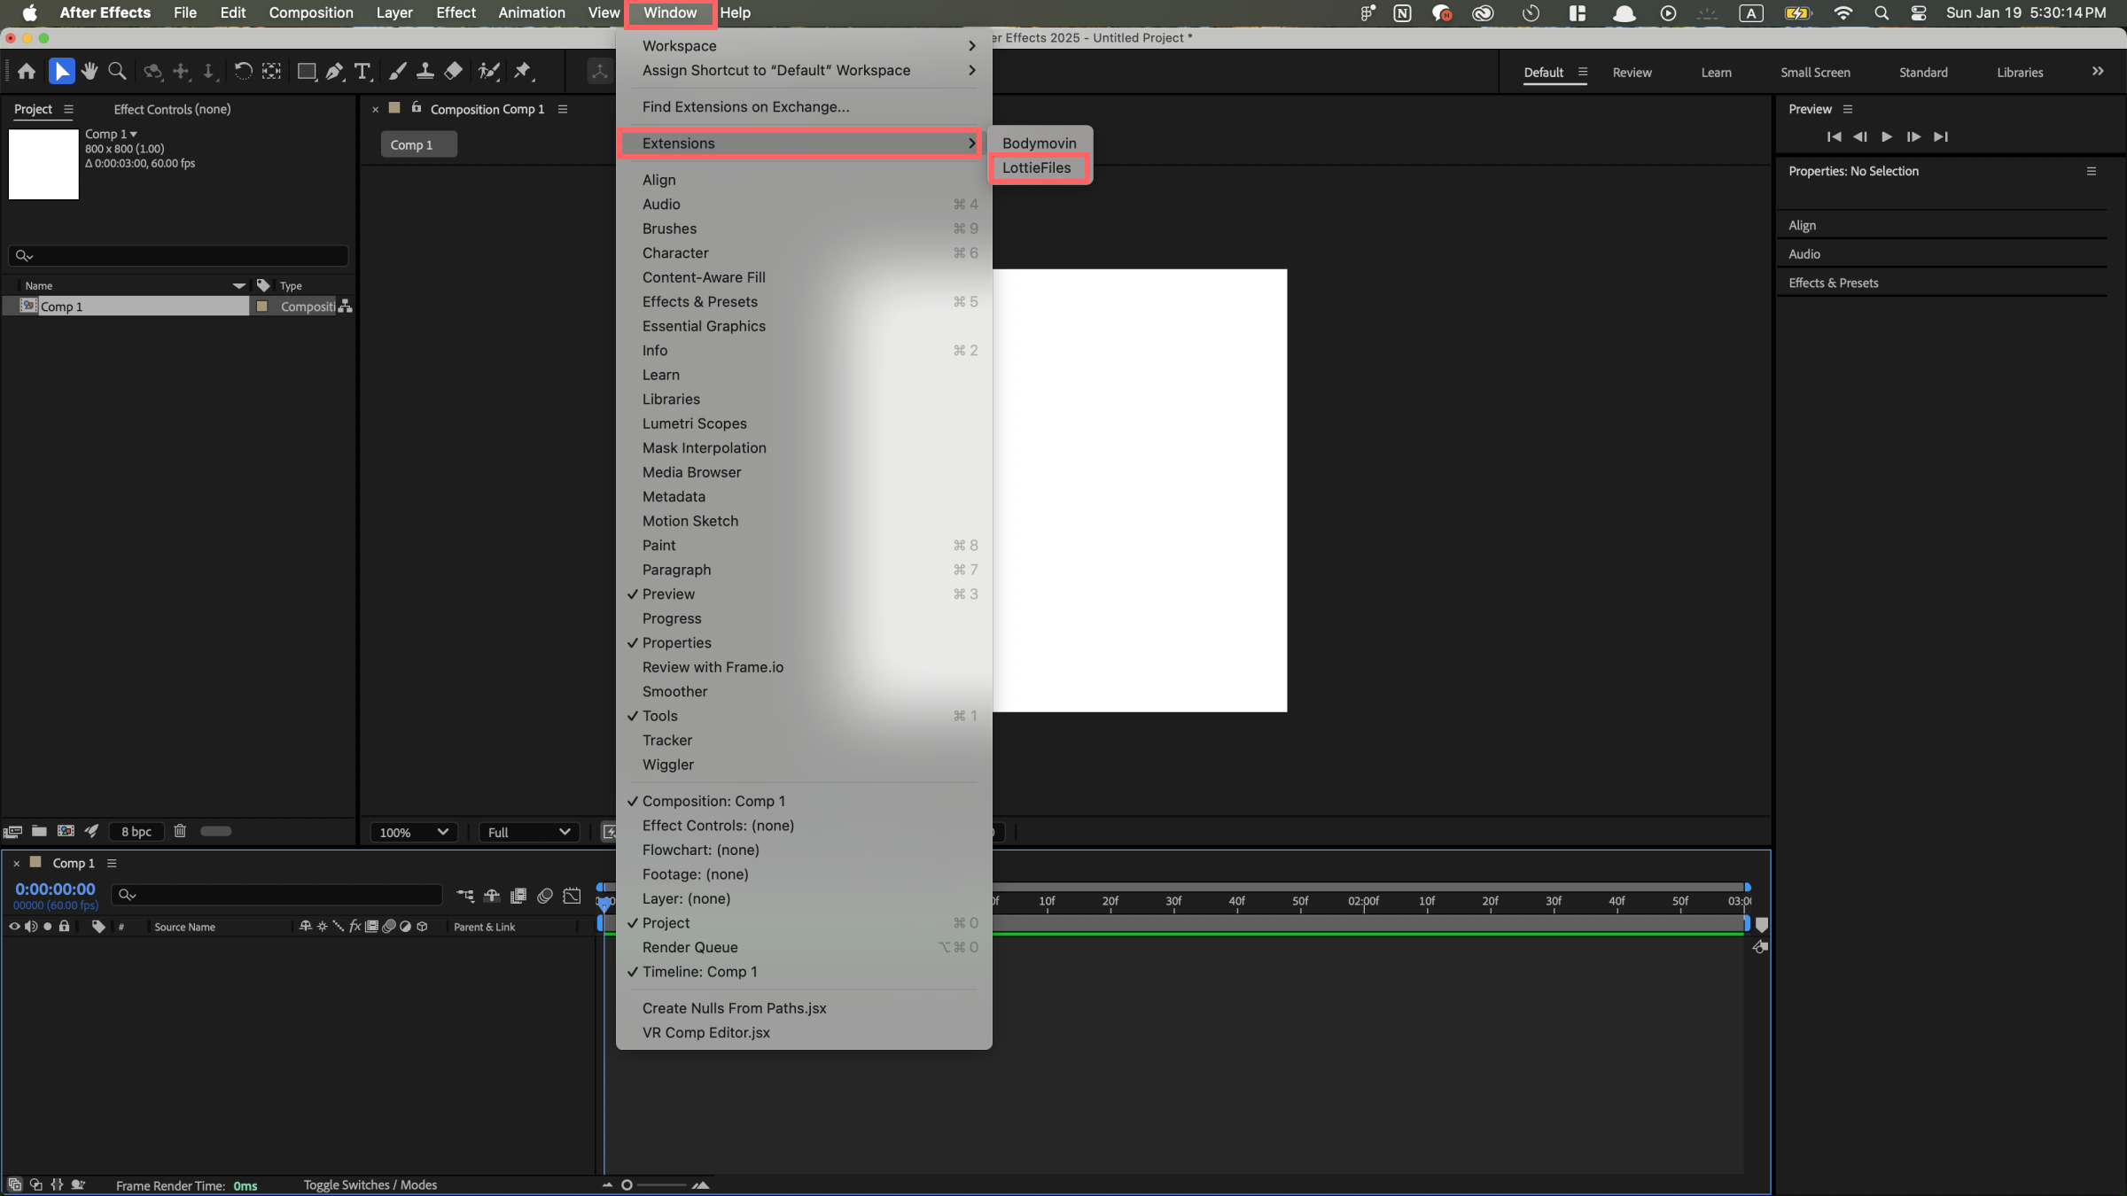Image resolution: width=2127 pixels, height=1196 pixels.
Task: Select the Rotation tool
Action: pos(243,72)
